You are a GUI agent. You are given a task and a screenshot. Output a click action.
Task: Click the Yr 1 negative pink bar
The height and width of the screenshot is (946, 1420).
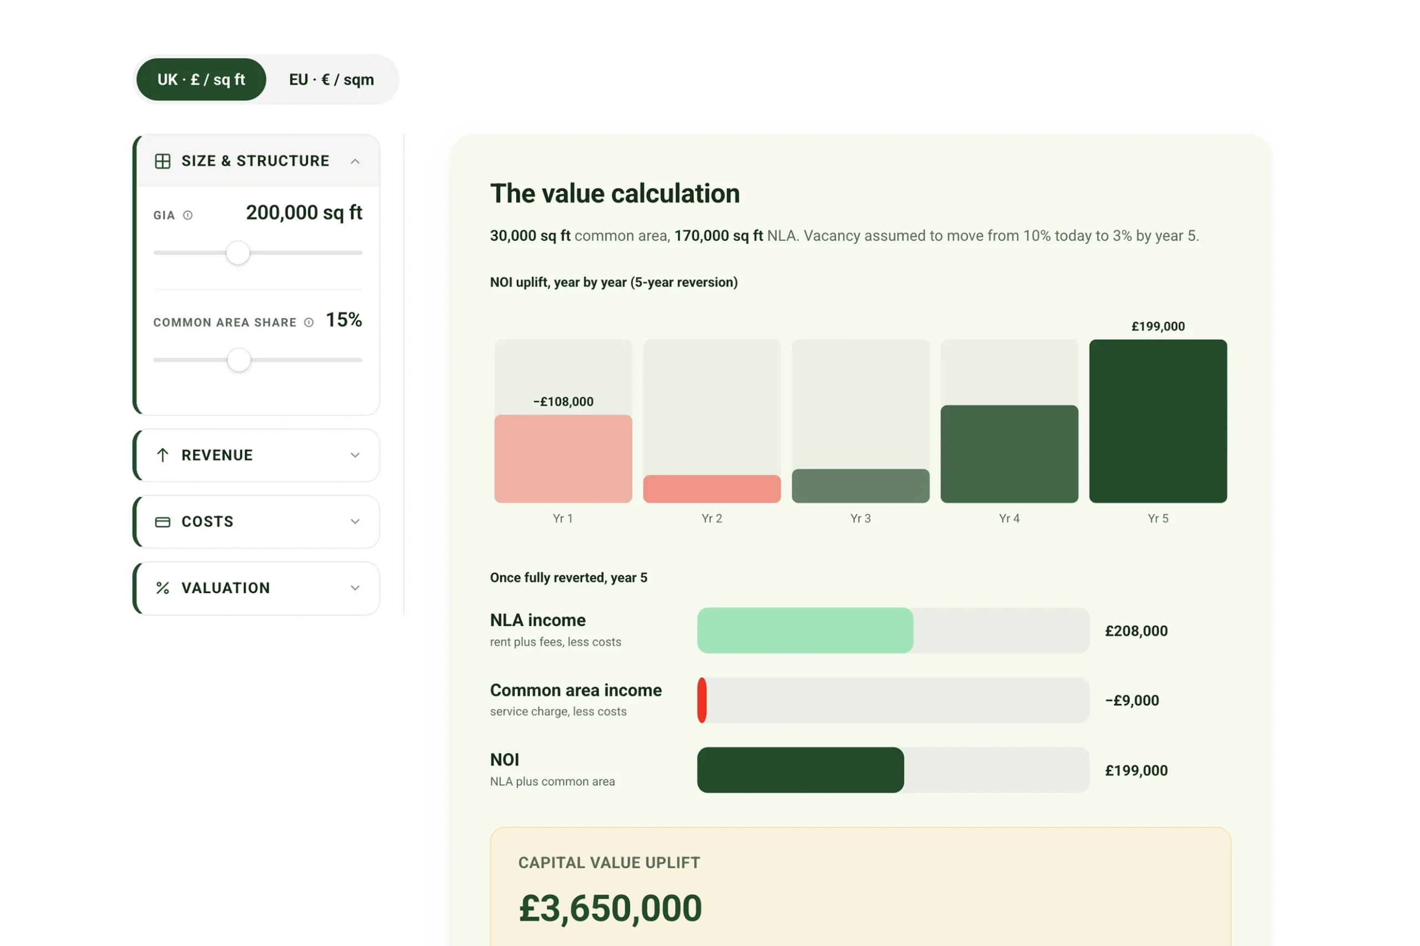tap(562, 459)
